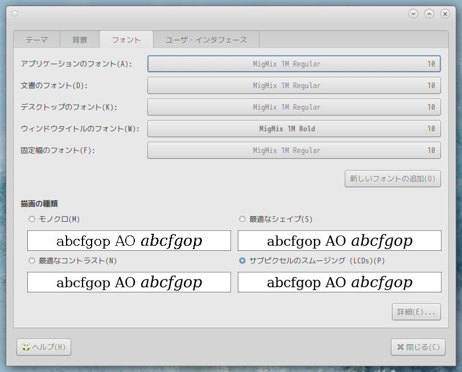Close the window with the X title bar icon
This screenshot has width=462, height=372.
coord(445,14)
